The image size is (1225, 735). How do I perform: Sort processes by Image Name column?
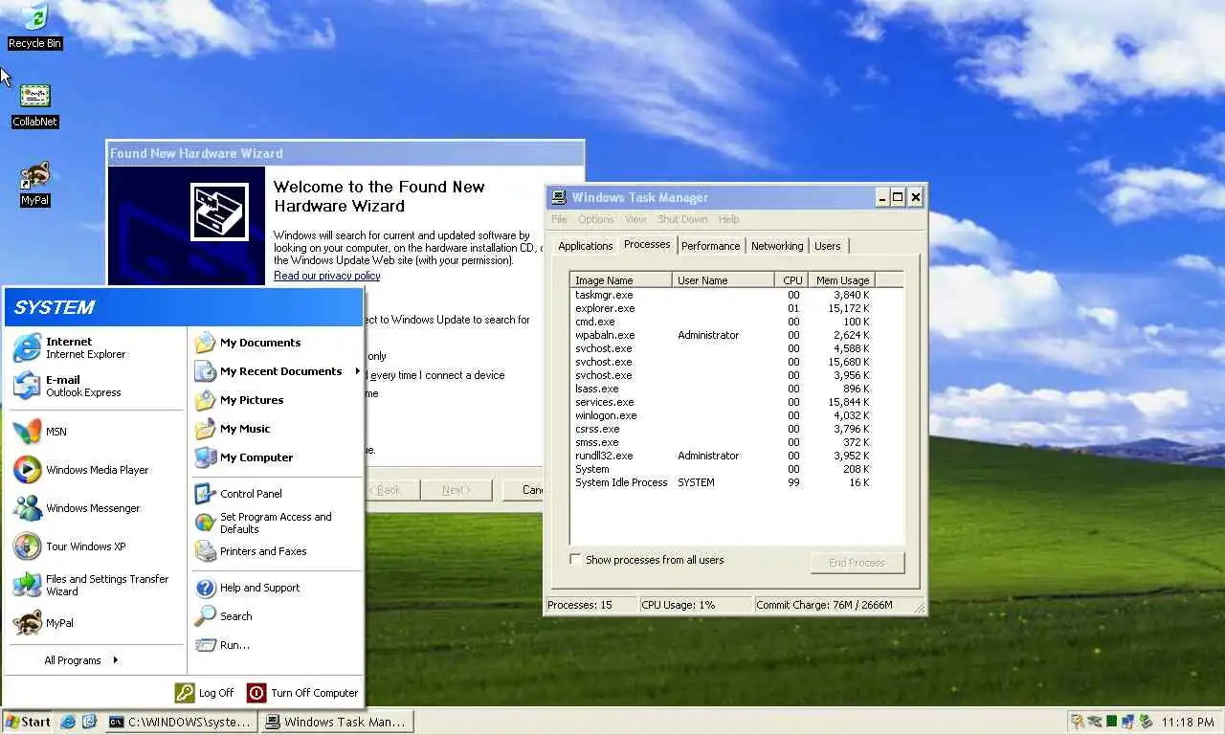(x=621, y=280)
